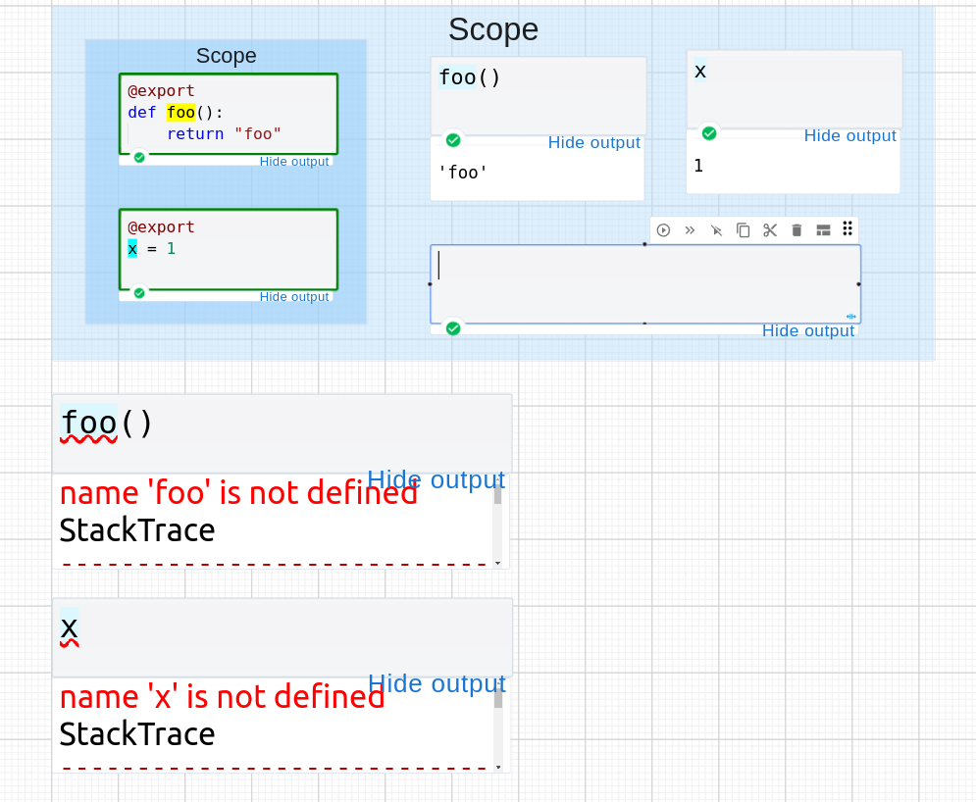Click scrollbar thumb of x error output

point(498,698)
